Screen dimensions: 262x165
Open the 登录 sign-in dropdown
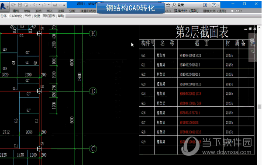(x=200, y=5)
